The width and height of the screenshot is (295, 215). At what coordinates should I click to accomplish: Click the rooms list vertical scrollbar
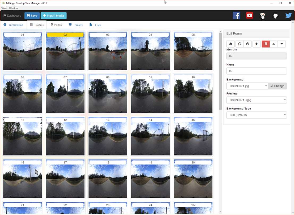click(221, 71)
